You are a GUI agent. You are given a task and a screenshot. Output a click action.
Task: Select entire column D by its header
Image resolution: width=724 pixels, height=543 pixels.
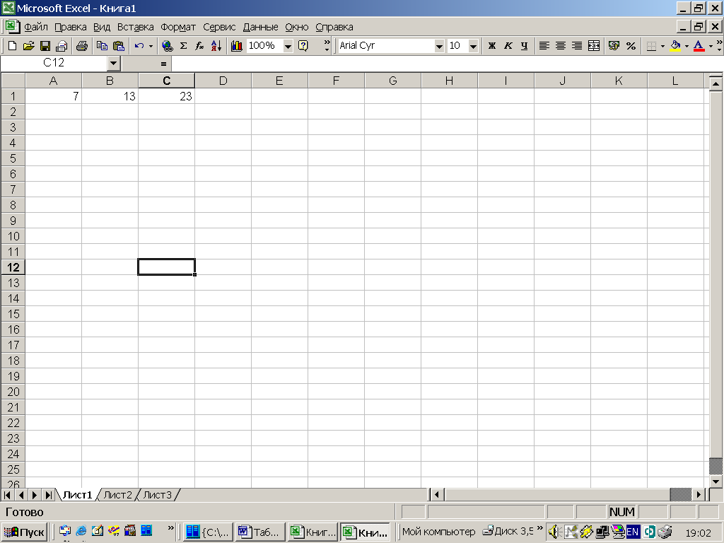[x=223, y=81]
